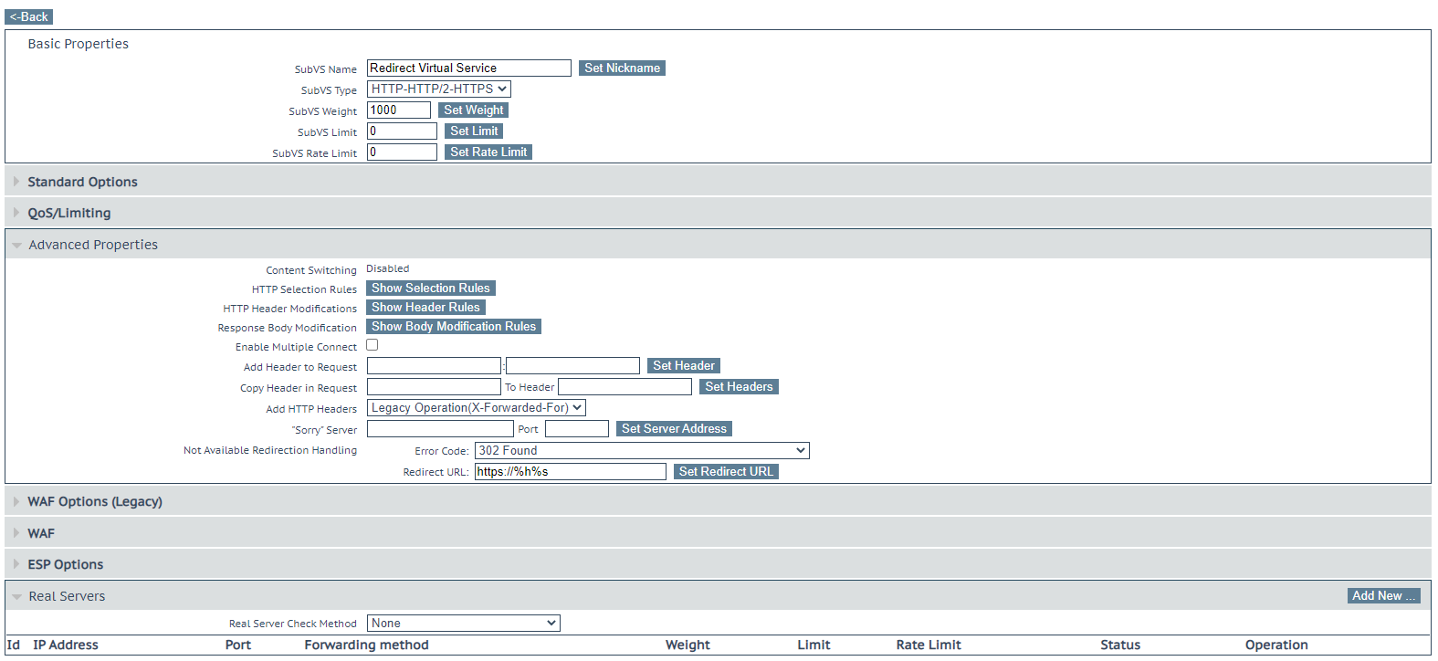Click the SubVS Limit input field
Screen dimensions: 1438x661
pos(402,131)
